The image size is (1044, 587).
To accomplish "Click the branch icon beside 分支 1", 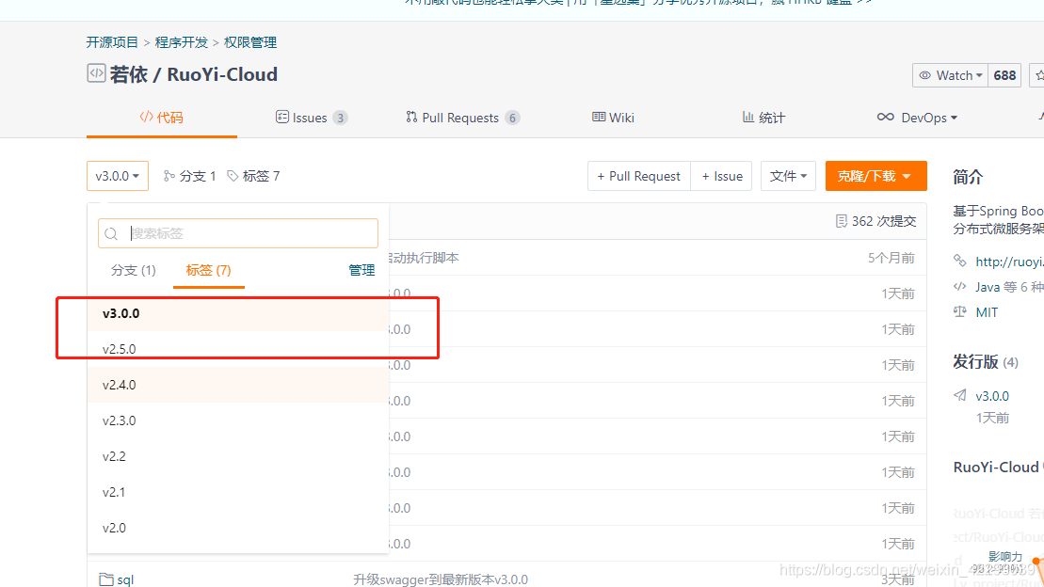I will click(169, 176).
